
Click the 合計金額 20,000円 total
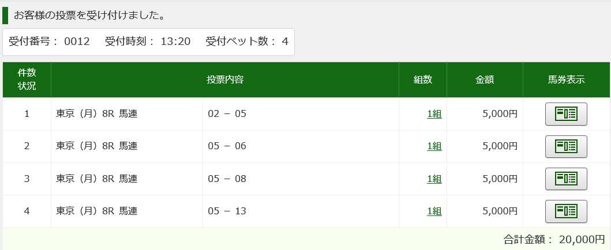coord(553,239)
